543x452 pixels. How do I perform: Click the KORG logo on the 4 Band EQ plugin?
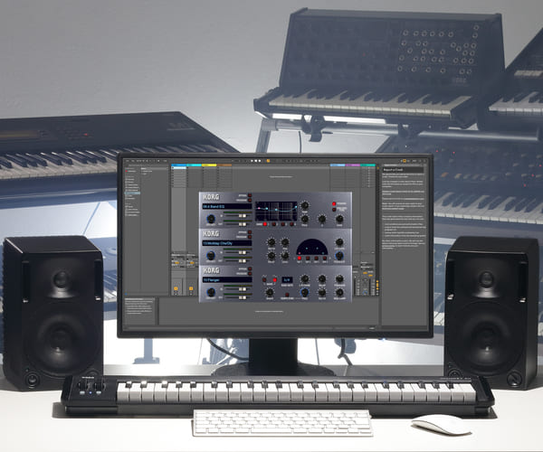[x=212, y=196]
